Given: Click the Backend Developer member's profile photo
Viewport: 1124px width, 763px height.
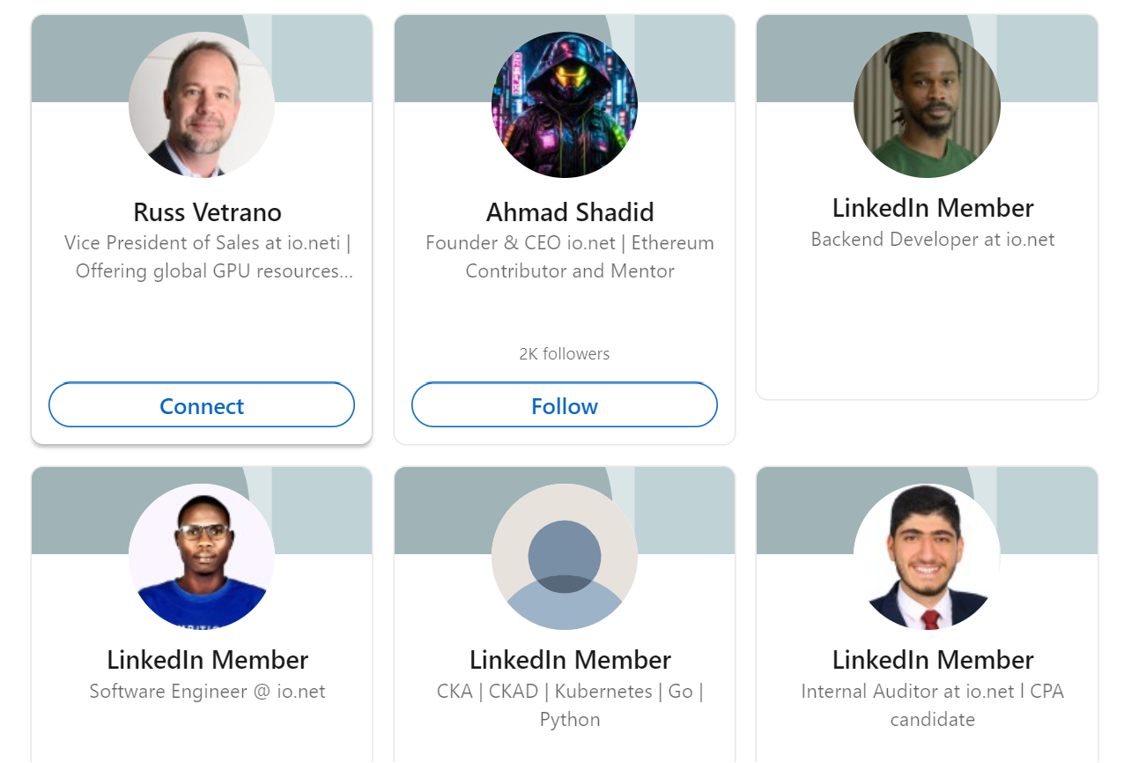Looking at the screenshot, I should pyautogui.click(x=927, y=104).
